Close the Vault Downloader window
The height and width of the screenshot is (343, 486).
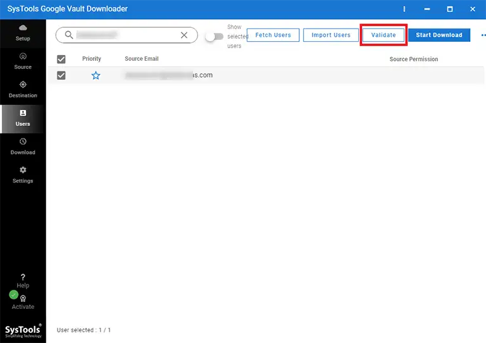[472, 9]
